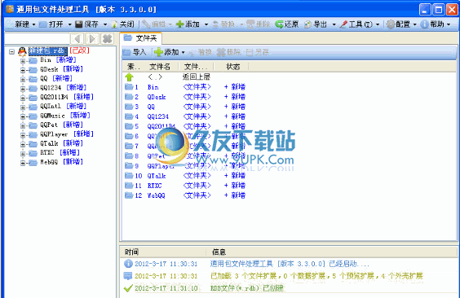This screenshot has height=298, width=460.
Task: Open dropdown arrow next to 导出
Action: [x=334, y=24]
